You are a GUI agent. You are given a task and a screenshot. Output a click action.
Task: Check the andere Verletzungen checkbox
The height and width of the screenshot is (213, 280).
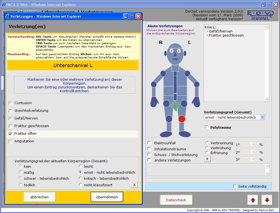tap(149, 160)
